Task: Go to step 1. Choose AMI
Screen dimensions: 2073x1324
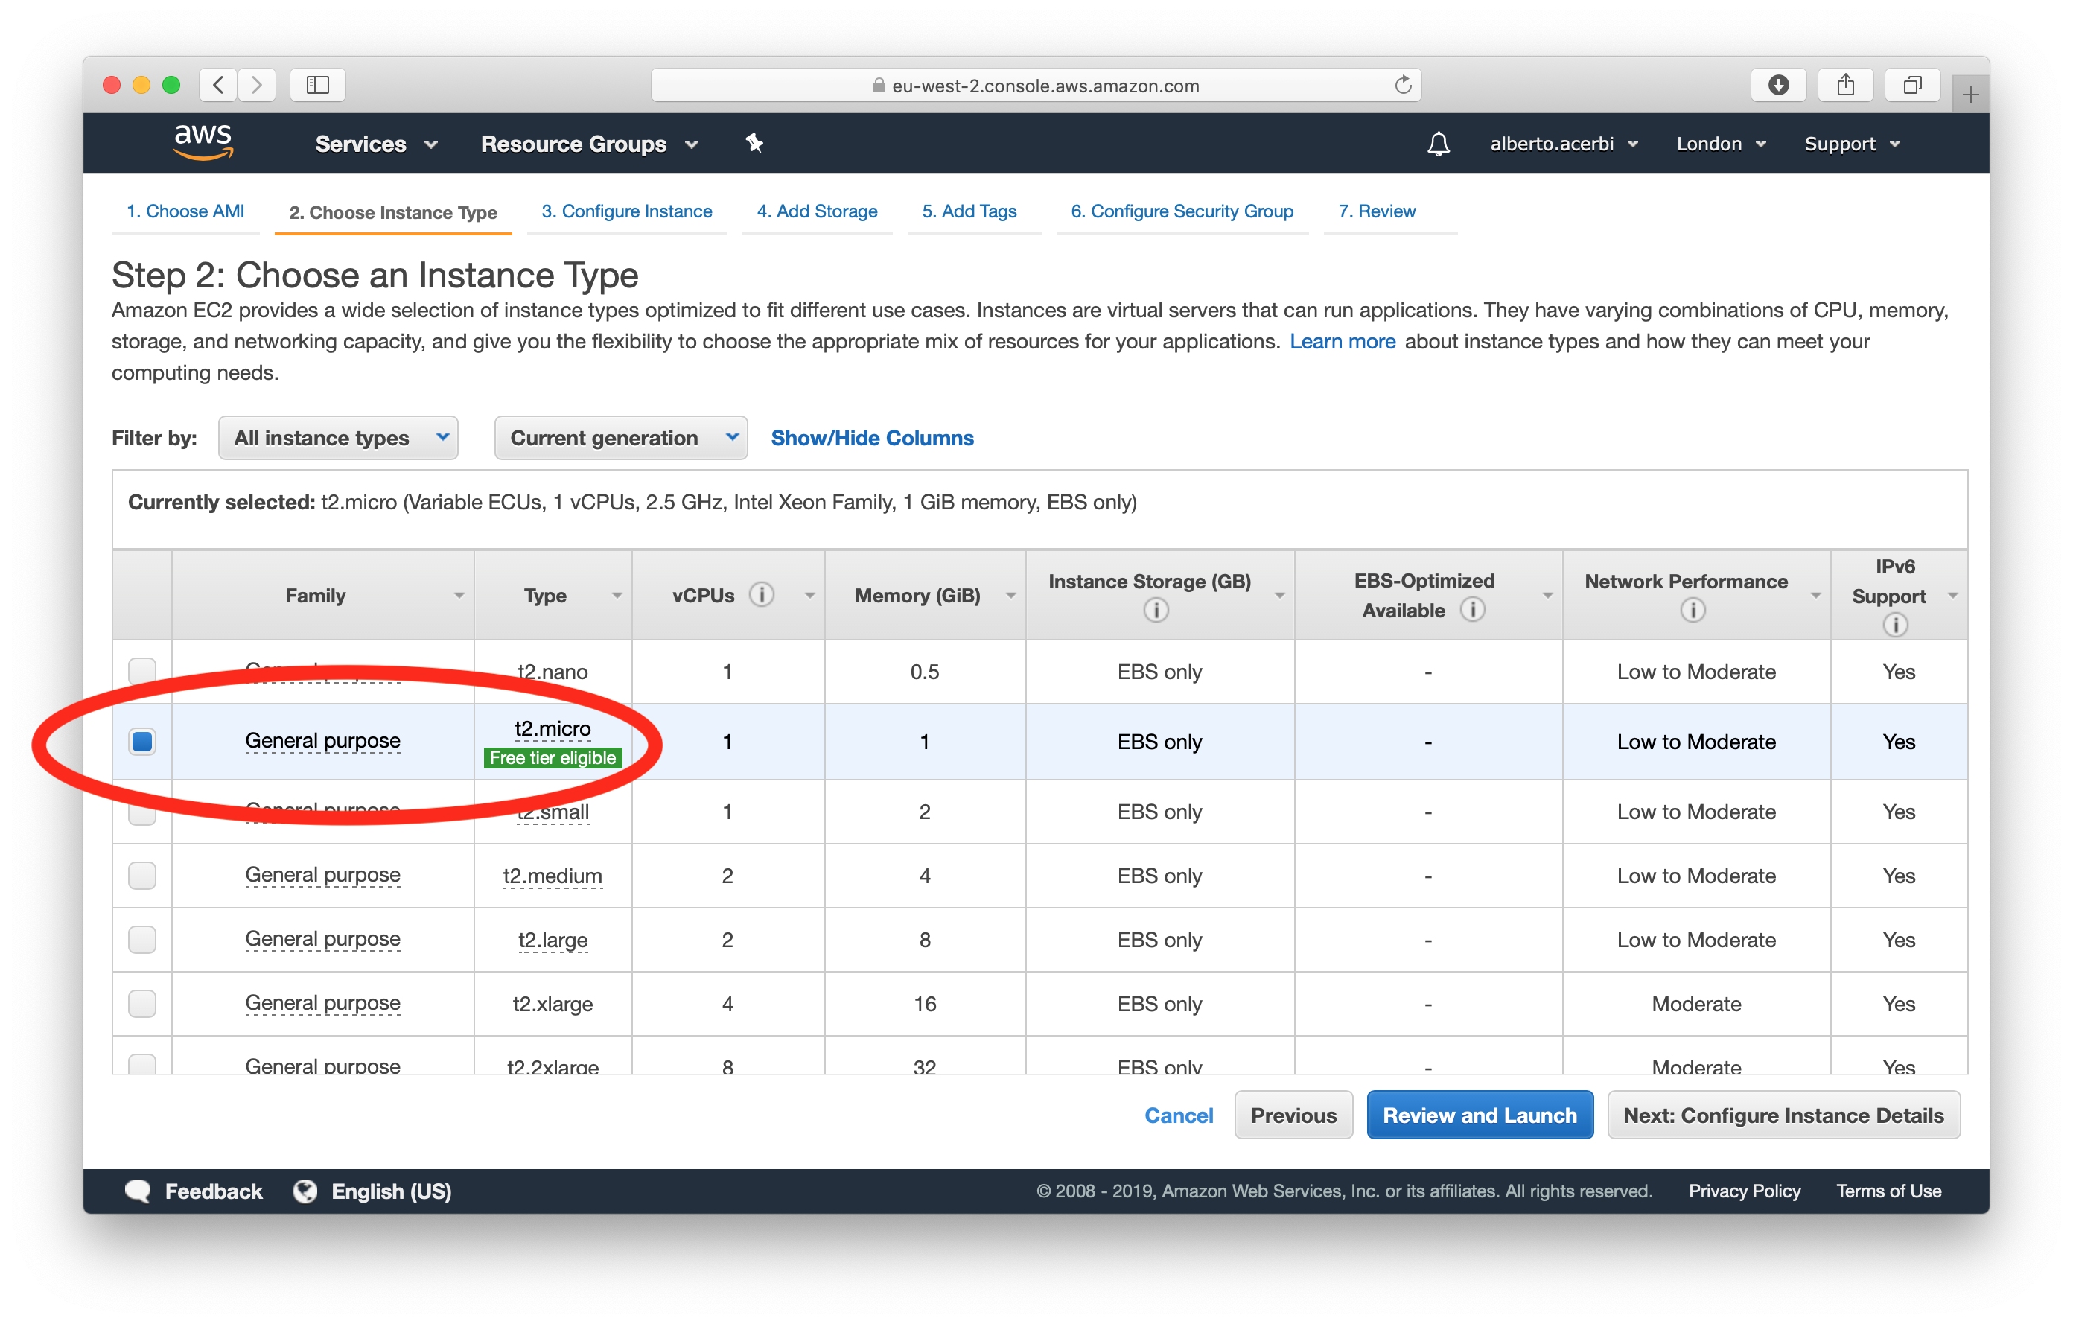Action: point(185,211)
